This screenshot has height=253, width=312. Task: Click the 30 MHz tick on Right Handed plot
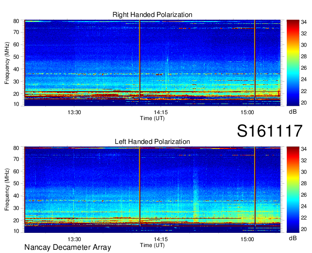pyautogui.click(x=16, y=82)
